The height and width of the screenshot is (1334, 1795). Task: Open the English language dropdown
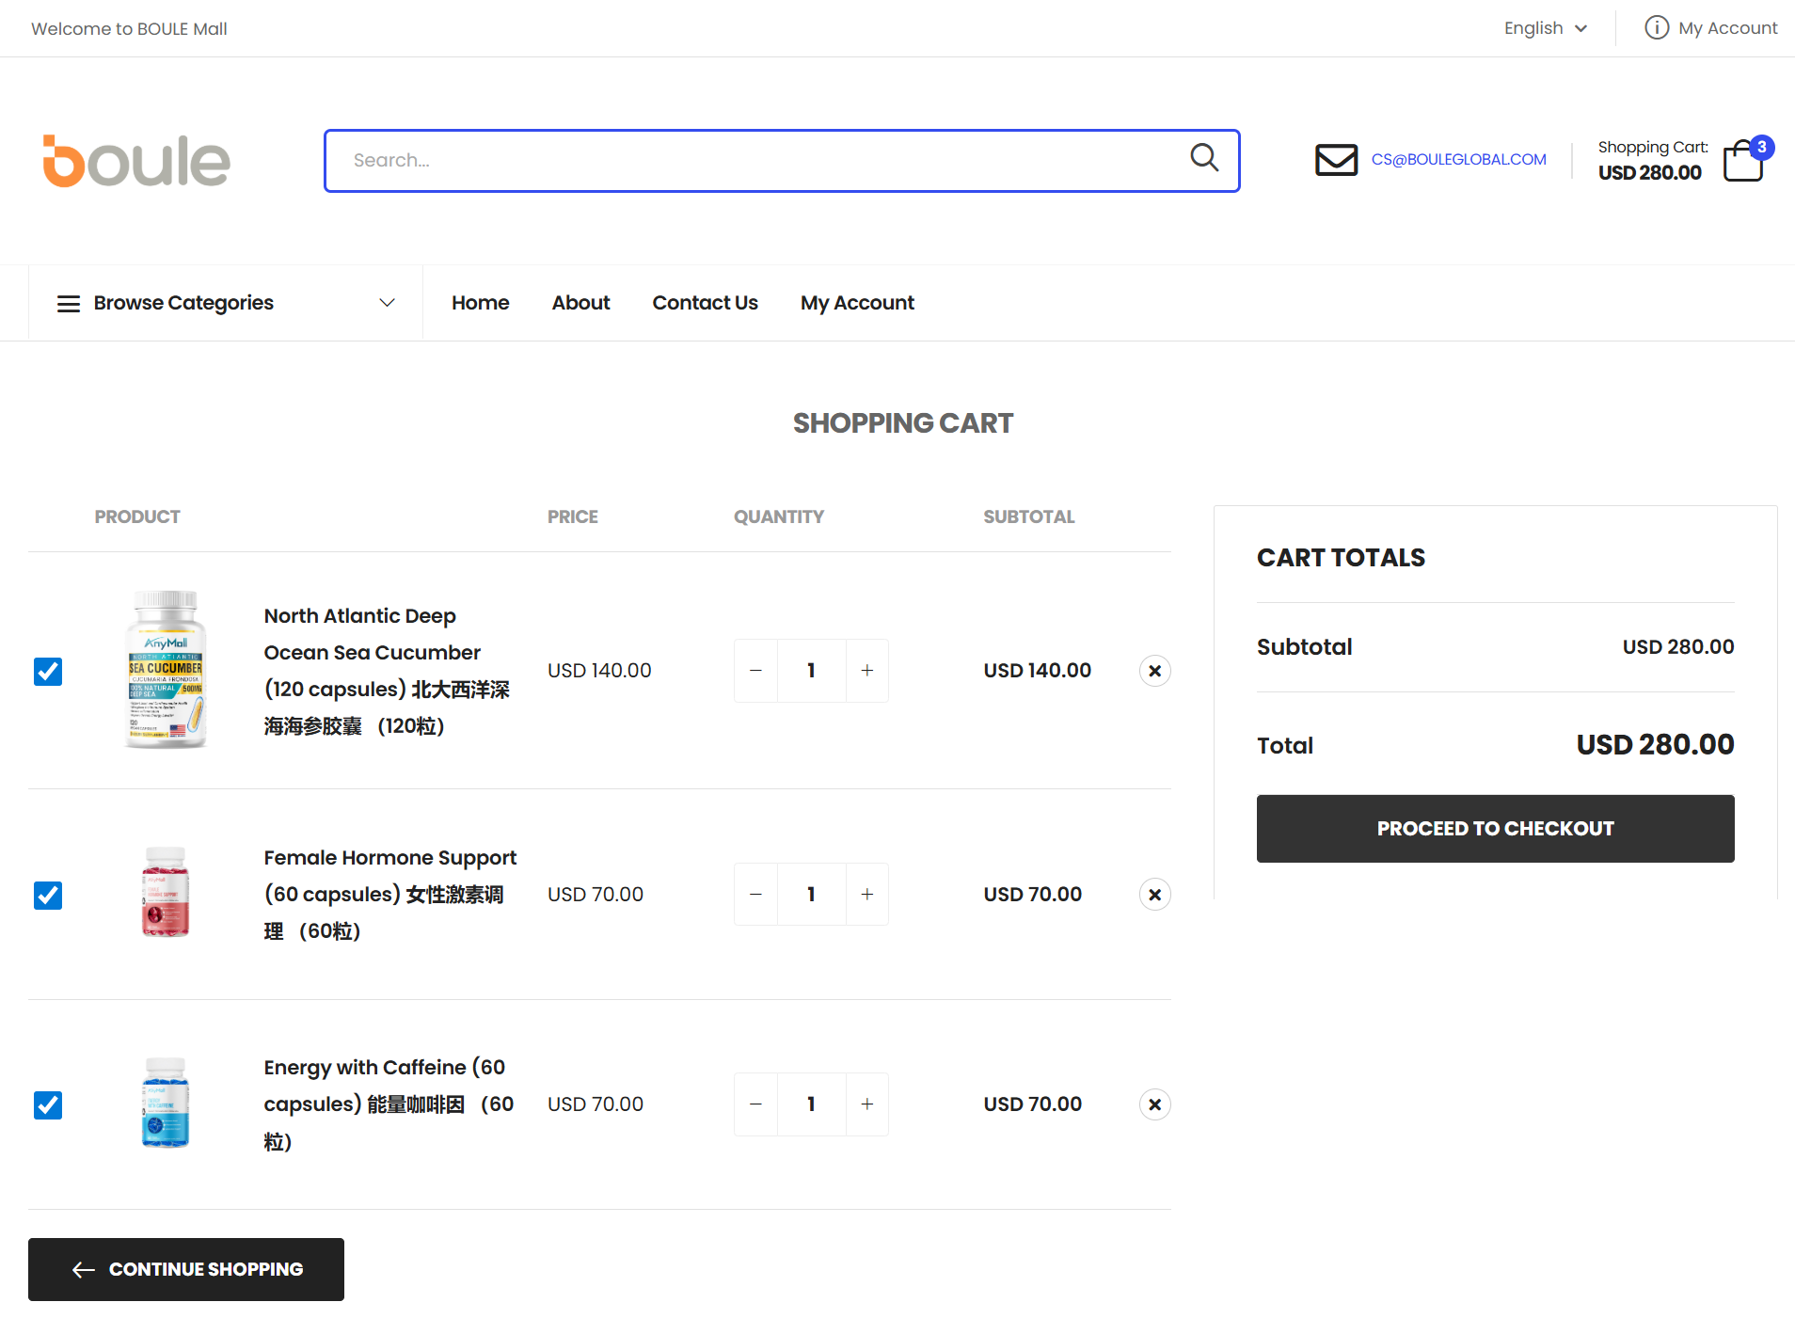(x=1545, y=28)
